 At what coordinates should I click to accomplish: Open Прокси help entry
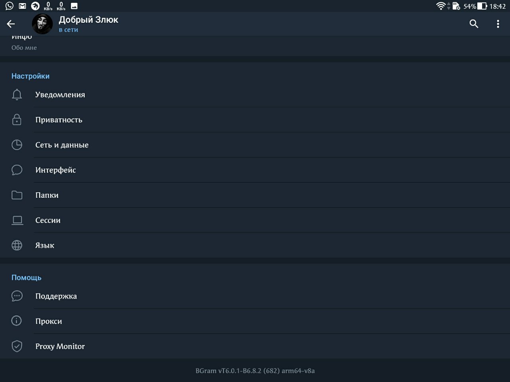tap(255, 321)
